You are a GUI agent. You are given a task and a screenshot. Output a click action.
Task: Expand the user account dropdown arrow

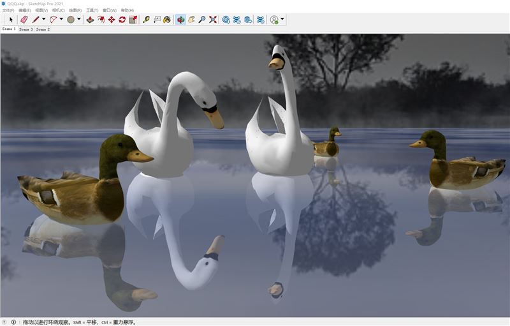point(282,19)
